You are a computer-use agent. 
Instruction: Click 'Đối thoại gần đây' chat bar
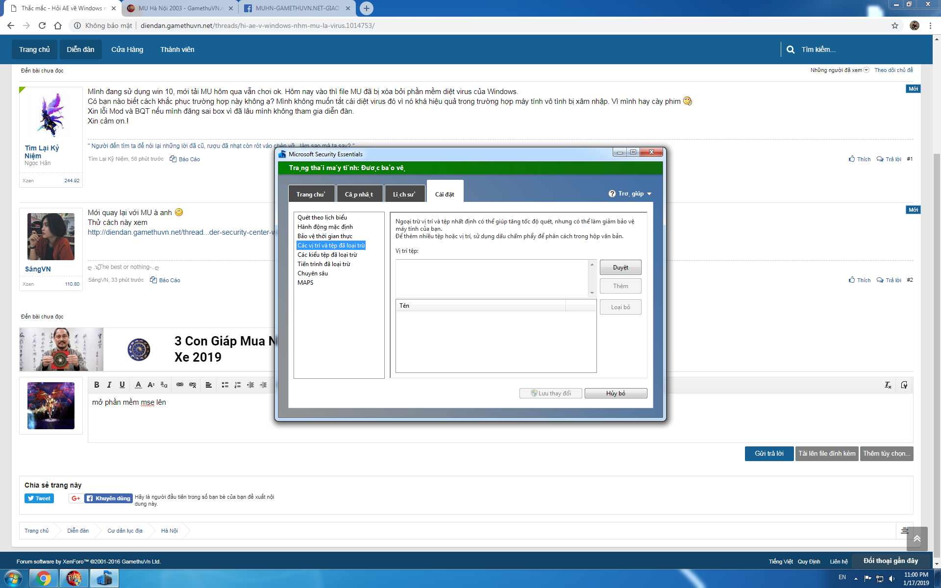tap(891, 561)
